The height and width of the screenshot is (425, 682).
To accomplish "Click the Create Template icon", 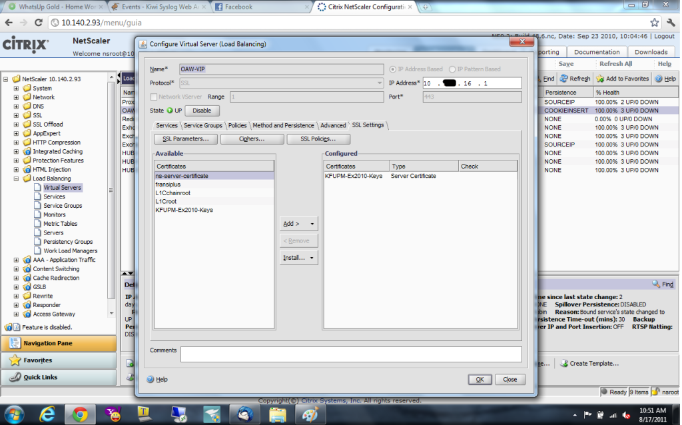I will click(x=564, y=363).
